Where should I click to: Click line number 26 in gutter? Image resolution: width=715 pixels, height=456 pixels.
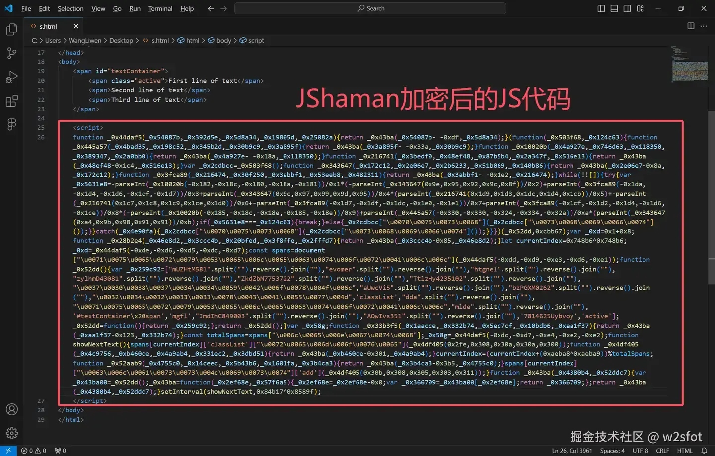pos(41,137)
